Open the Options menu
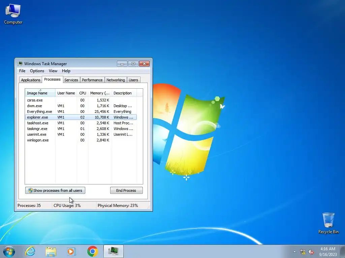The width and height of the screenshot is (345, 258). (37, 71)
